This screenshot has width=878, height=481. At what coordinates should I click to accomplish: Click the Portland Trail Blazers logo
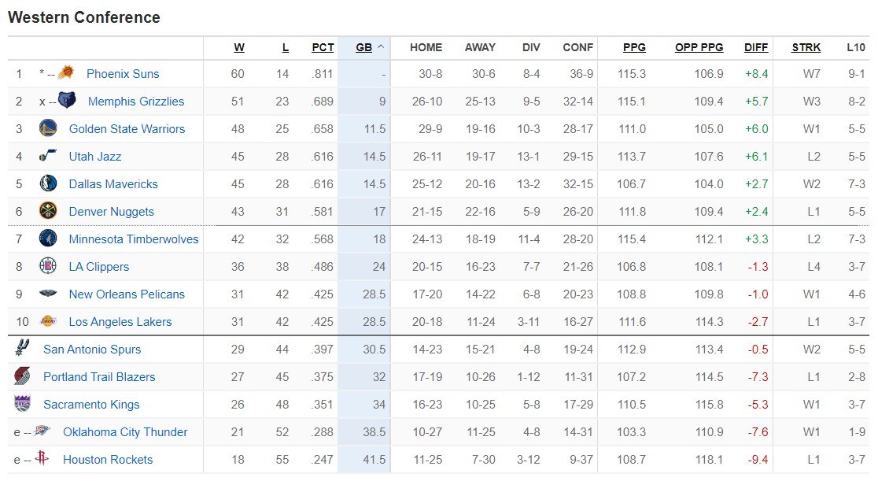[x=22, y=376]
